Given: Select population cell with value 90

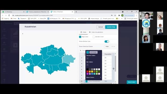Looking at the screenshot, I should coord(108,78).
